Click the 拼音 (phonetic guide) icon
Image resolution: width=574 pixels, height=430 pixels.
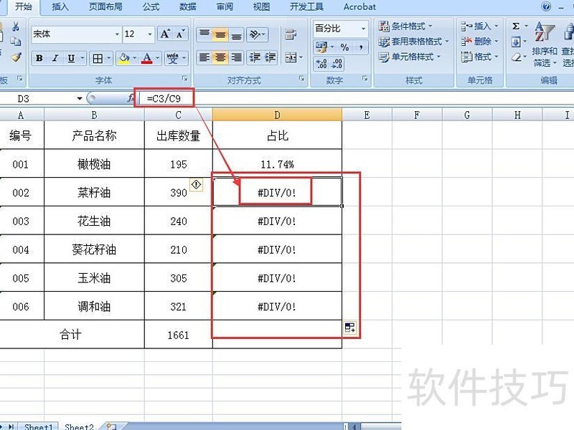pos(174,58)
